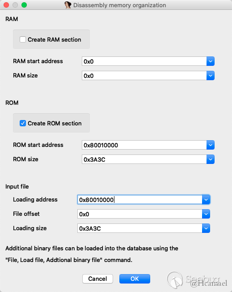Image resolution: width=232 pixels, height=292 pixels.
Task: Open the ROM start address dropdown arrow
Action: [x=211, y=145]
